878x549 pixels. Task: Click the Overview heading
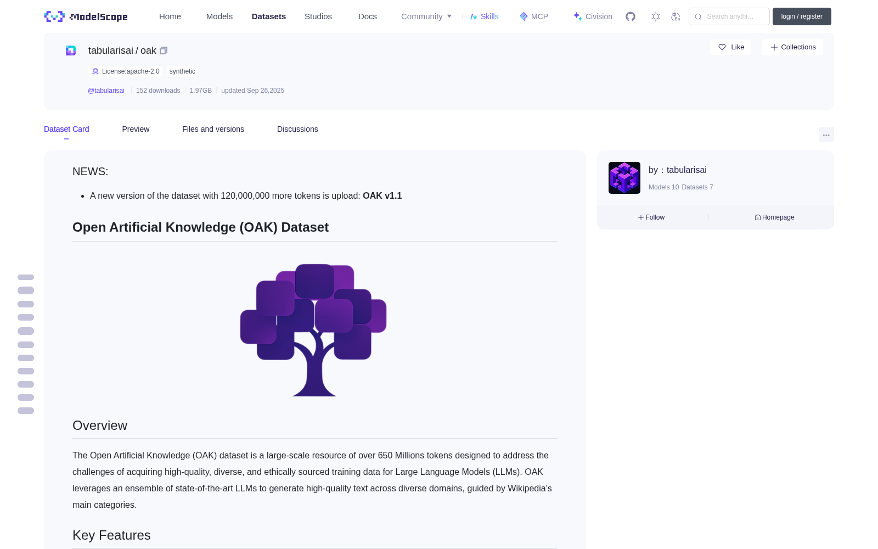[x=100, y=425]
